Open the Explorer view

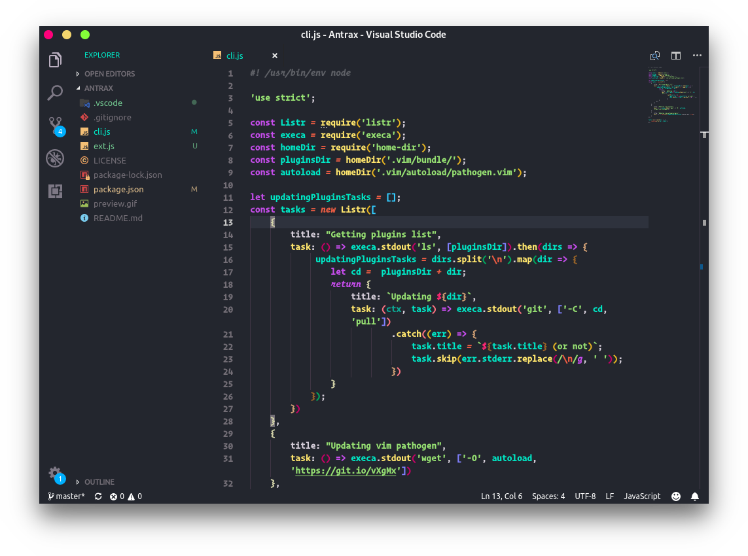pyautogui.click(x=55, y=60)
